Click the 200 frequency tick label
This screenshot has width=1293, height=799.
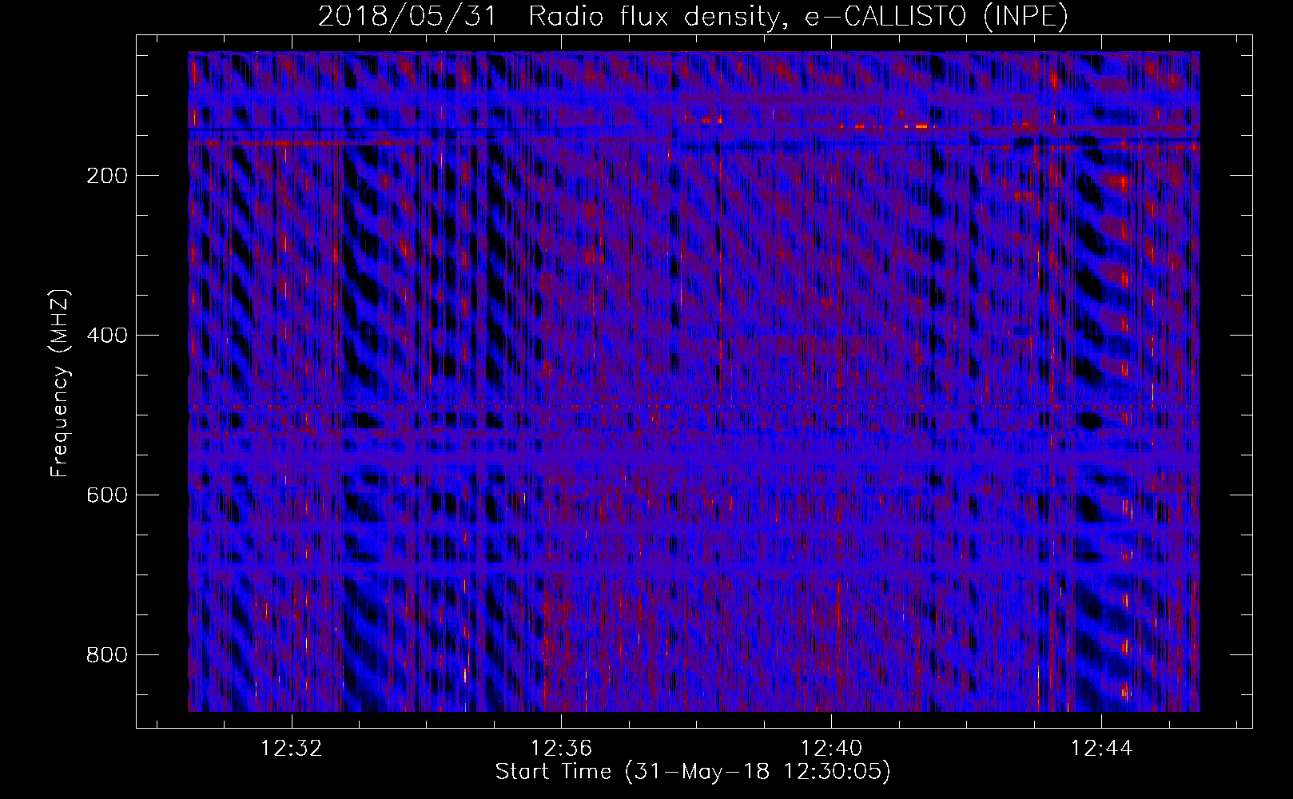pos(106,176)
